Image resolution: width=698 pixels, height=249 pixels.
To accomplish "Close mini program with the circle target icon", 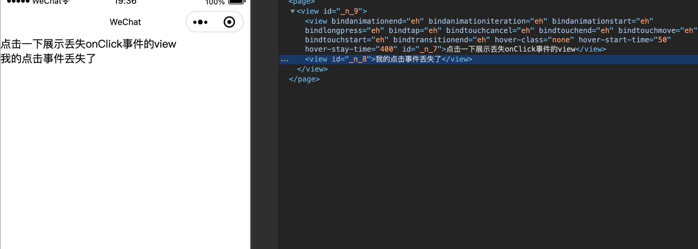I will click(229, 22).
